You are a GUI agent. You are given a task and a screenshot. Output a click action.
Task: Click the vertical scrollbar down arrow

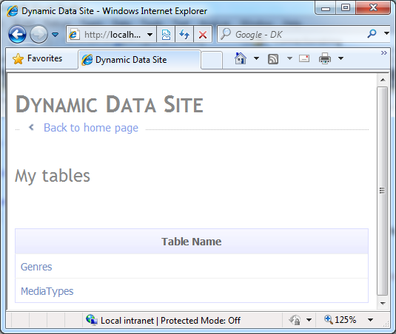pos(383,303)
